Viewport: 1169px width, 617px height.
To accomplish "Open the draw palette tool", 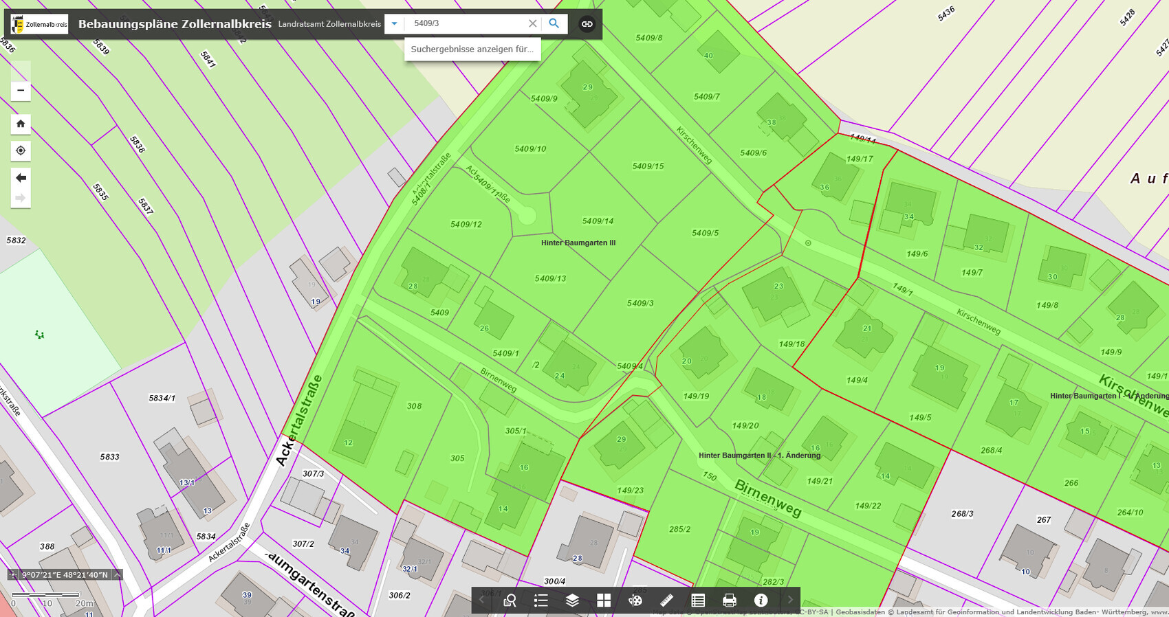I will pyautogui.click(x=635, y=601).
